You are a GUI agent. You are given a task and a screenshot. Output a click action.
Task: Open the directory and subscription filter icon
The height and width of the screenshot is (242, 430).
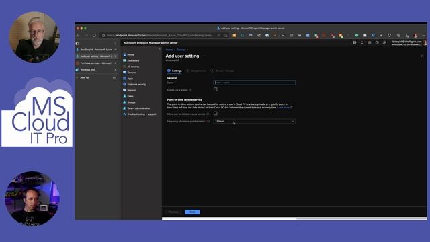[355, 43]
